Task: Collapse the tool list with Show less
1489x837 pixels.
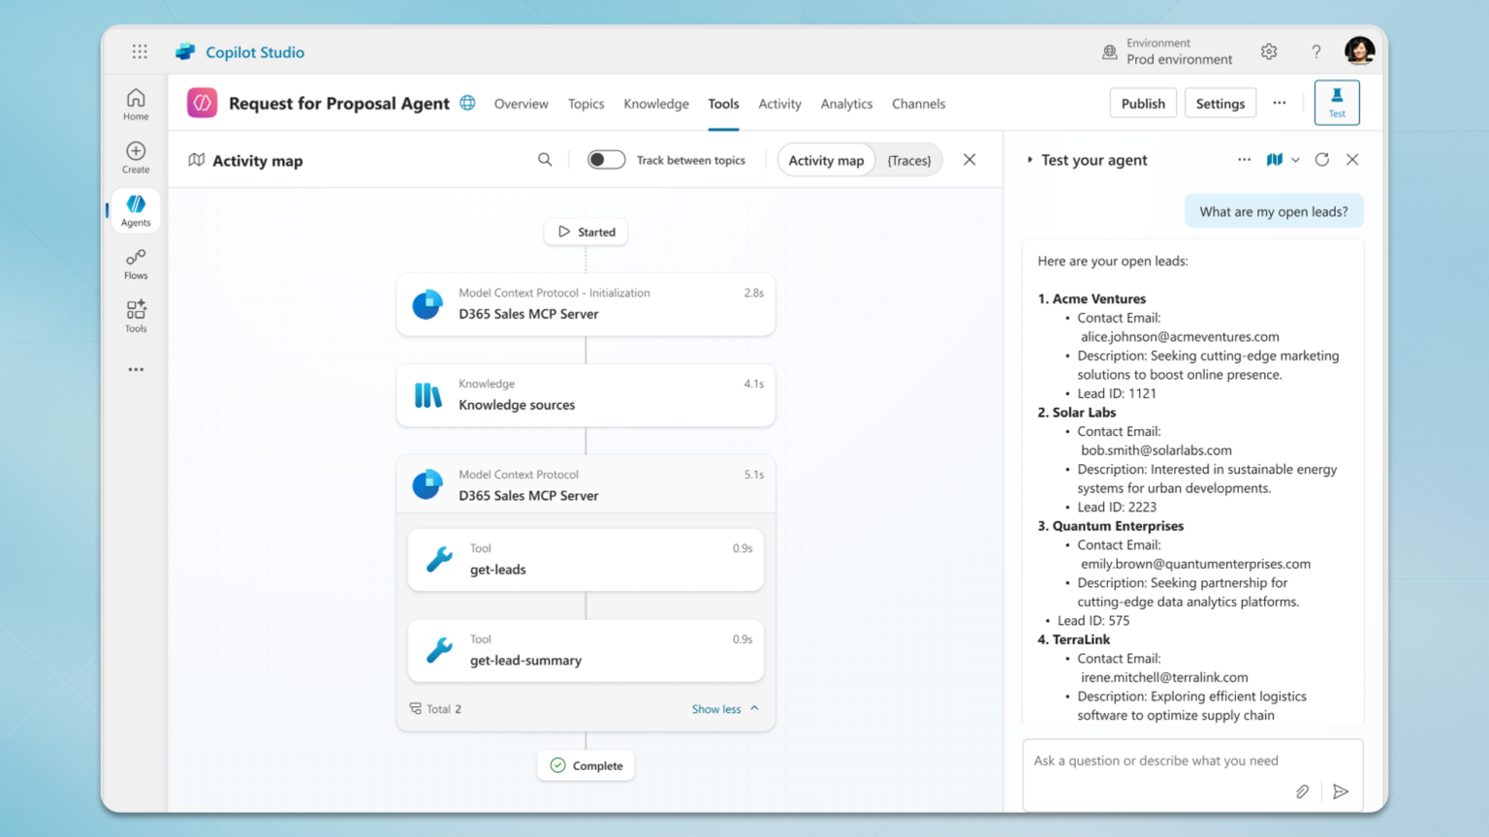Action: point(724,709)
